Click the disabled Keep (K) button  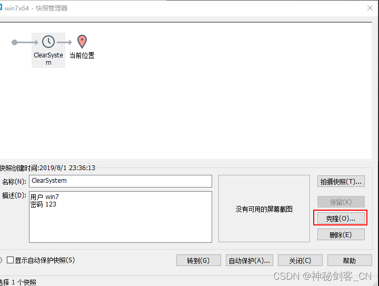[x=341, y=202]
